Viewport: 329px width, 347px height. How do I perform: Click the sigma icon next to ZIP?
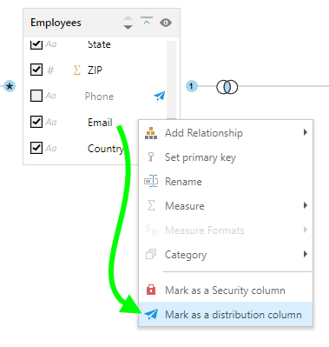point(77,70)
